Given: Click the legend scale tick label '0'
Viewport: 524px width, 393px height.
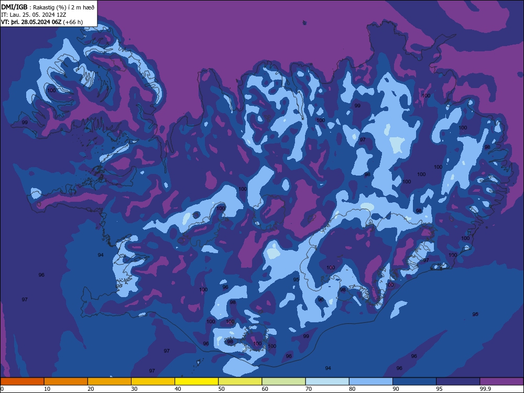Looking at the screenshot, I should click(2, 389).
